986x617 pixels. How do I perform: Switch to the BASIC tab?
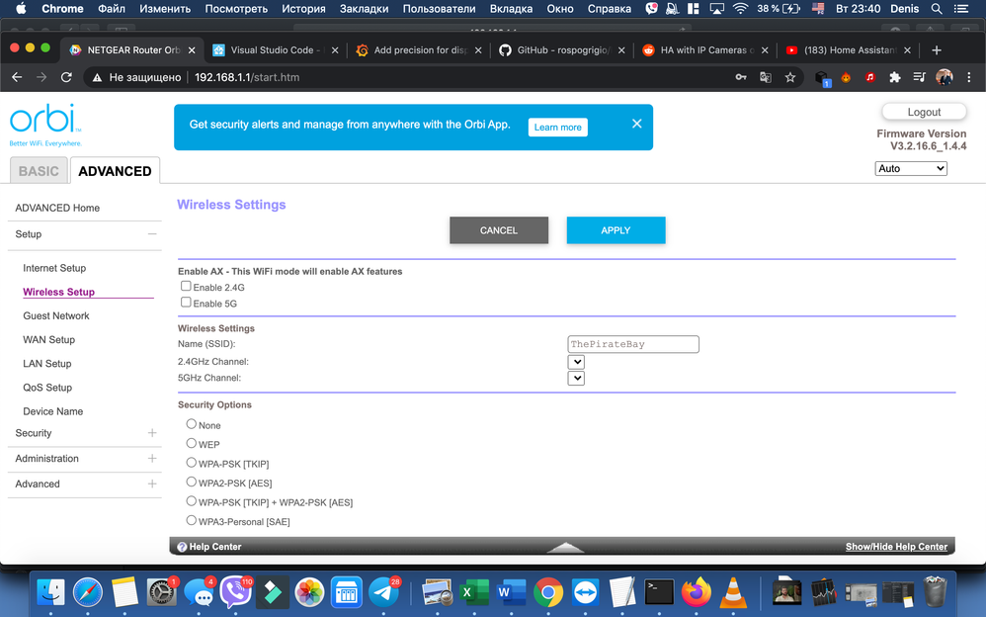tap(39, 171)
